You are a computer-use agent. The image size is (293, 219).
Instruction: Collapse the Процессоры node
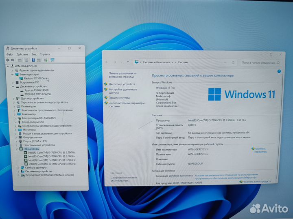(x=17, y=149)
